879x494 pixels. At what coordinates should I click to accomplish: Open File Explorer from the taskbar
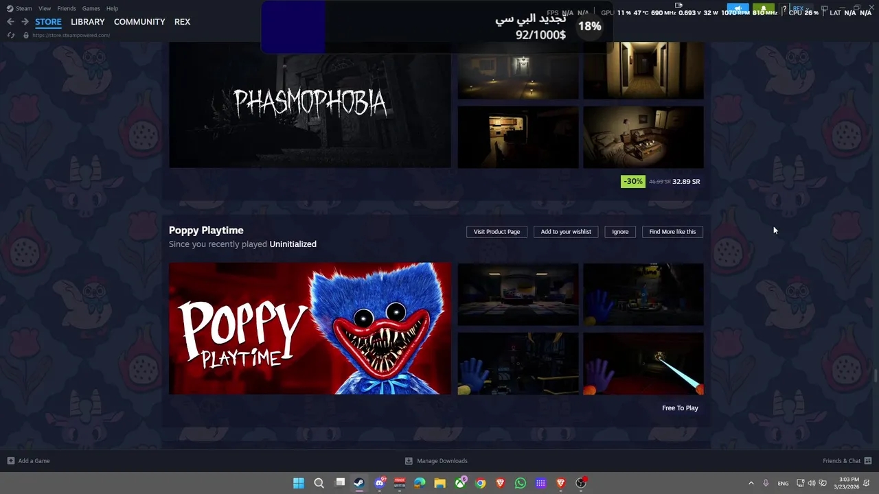coord(439,483)
